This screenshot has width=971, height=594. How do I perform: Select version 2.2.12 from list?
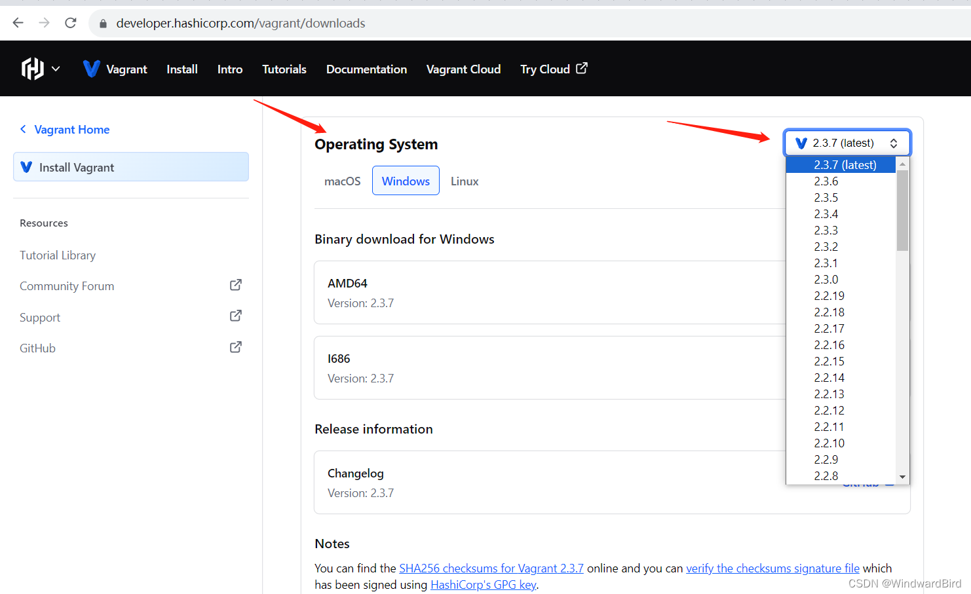(841, 411)
